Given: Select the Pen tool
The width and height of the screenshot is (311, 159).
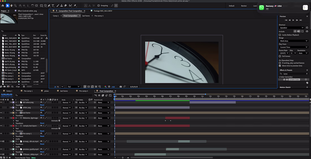Looking at the screenshot, I should pyautogui.click(x=49, y=6).
